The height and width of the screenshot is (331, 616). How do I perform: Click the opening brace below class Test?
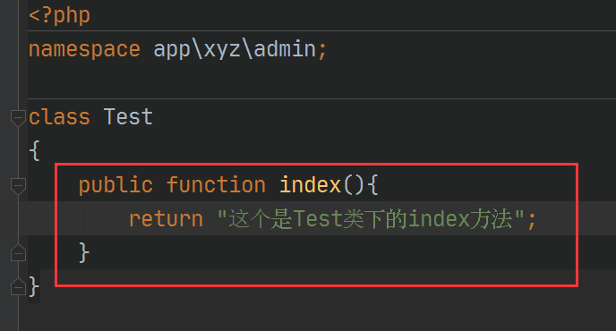(x=35, y=151)
